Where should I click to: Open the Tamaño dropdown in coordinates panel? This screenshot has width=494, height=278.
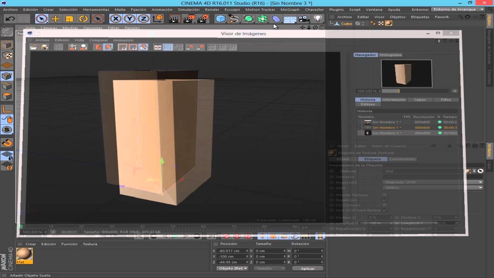(270, 268)
